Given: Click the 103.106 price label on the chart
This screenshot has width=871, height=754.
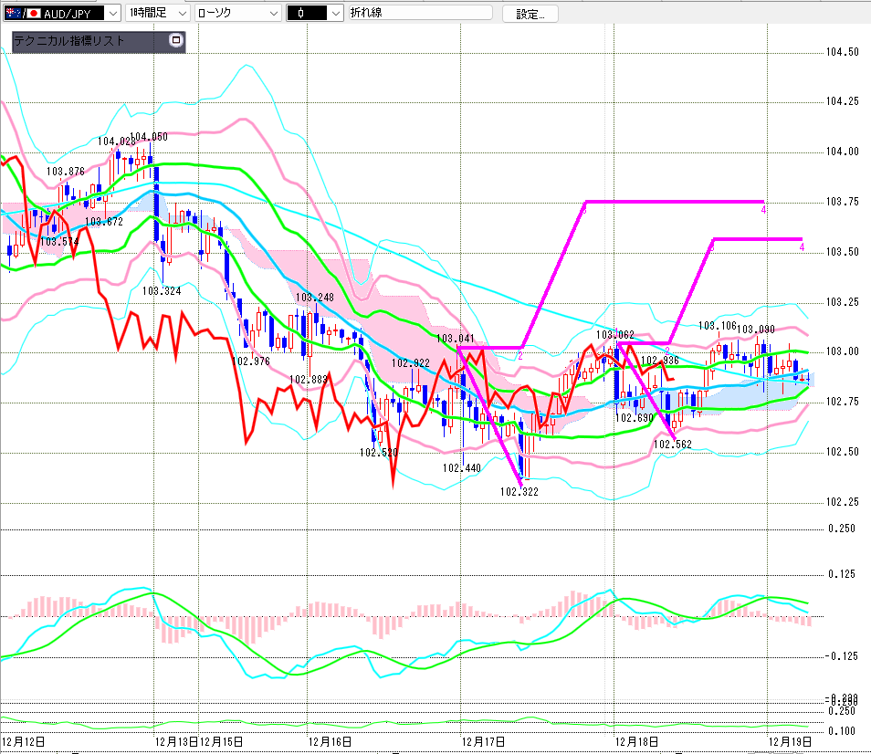Looking at the screenshot, I should (717, 325).
